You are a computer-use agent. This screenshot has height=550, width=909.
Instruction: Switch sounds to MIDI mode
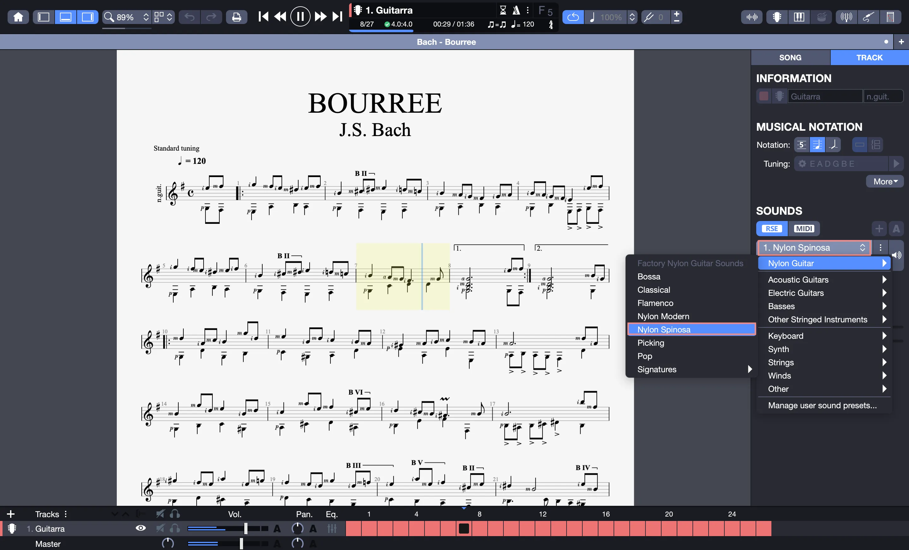coord(804,229)
